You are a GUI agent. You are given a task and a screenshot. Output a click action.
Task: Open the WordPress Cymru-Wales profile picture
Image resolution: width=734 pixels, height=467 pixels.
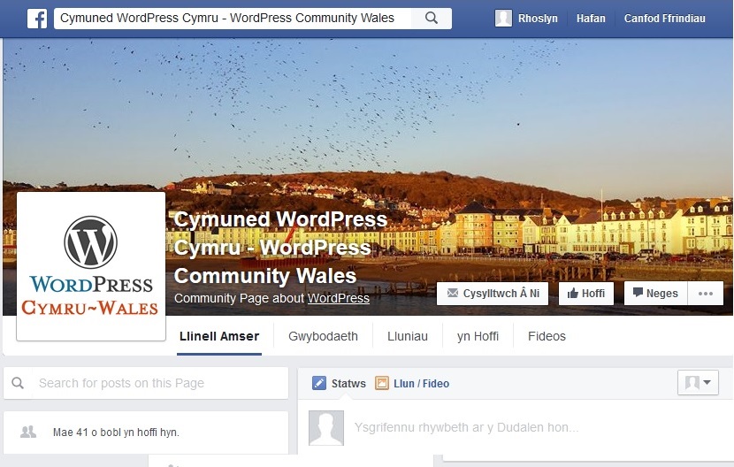pyautogui.click(x=91, y=266)
